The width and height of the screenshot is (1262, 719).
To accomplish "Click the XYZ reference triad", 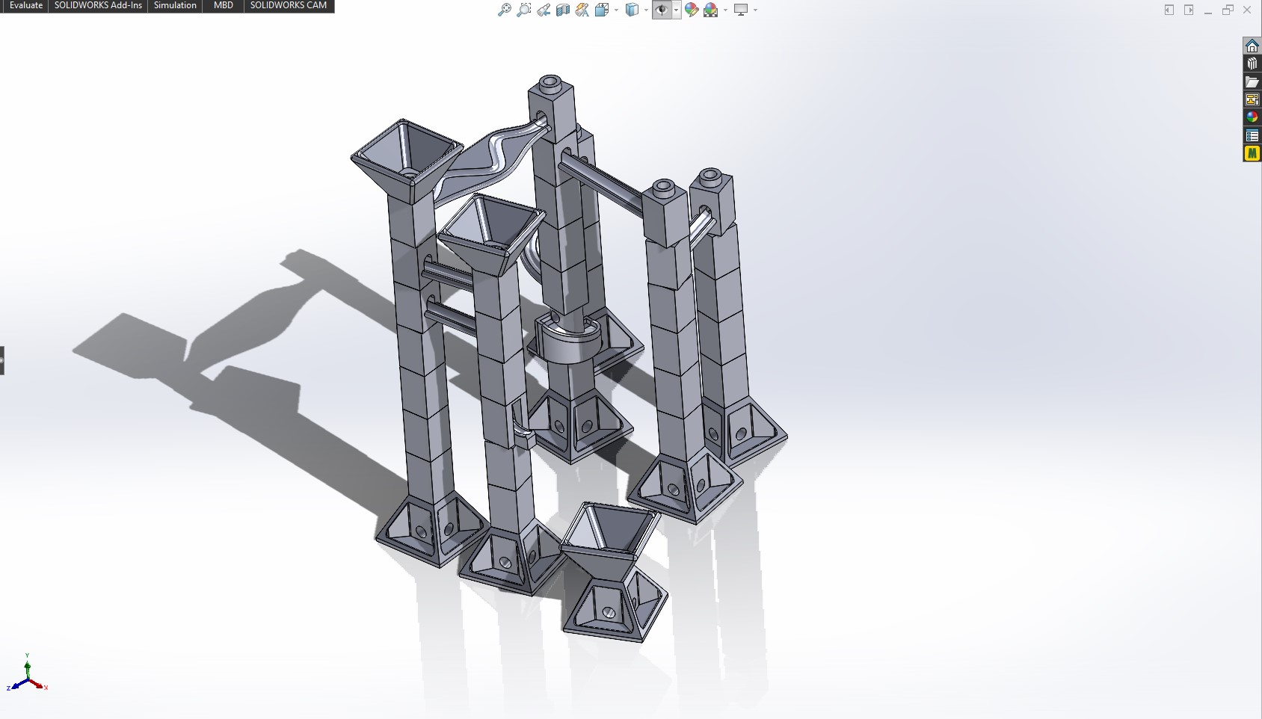I will [x=28, y=673].
